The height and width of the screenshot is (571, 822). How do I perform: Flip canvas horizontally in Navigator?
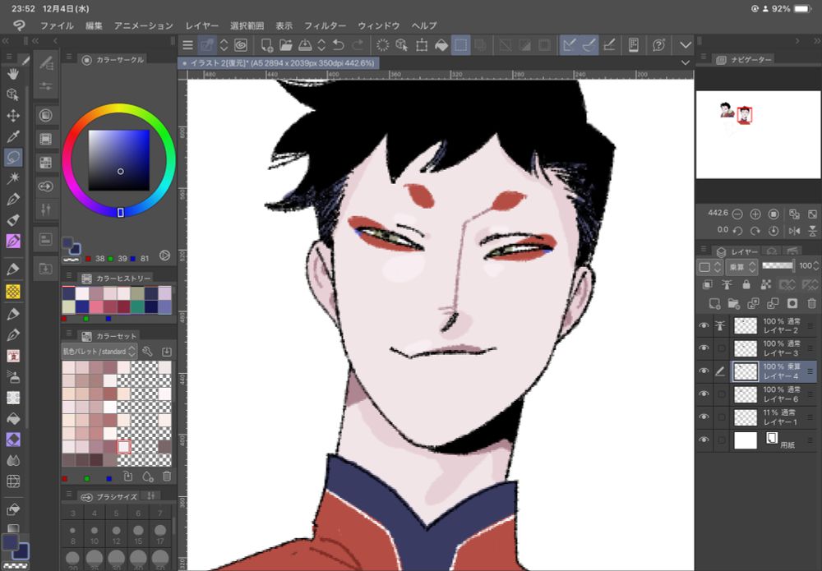(795, 231)
